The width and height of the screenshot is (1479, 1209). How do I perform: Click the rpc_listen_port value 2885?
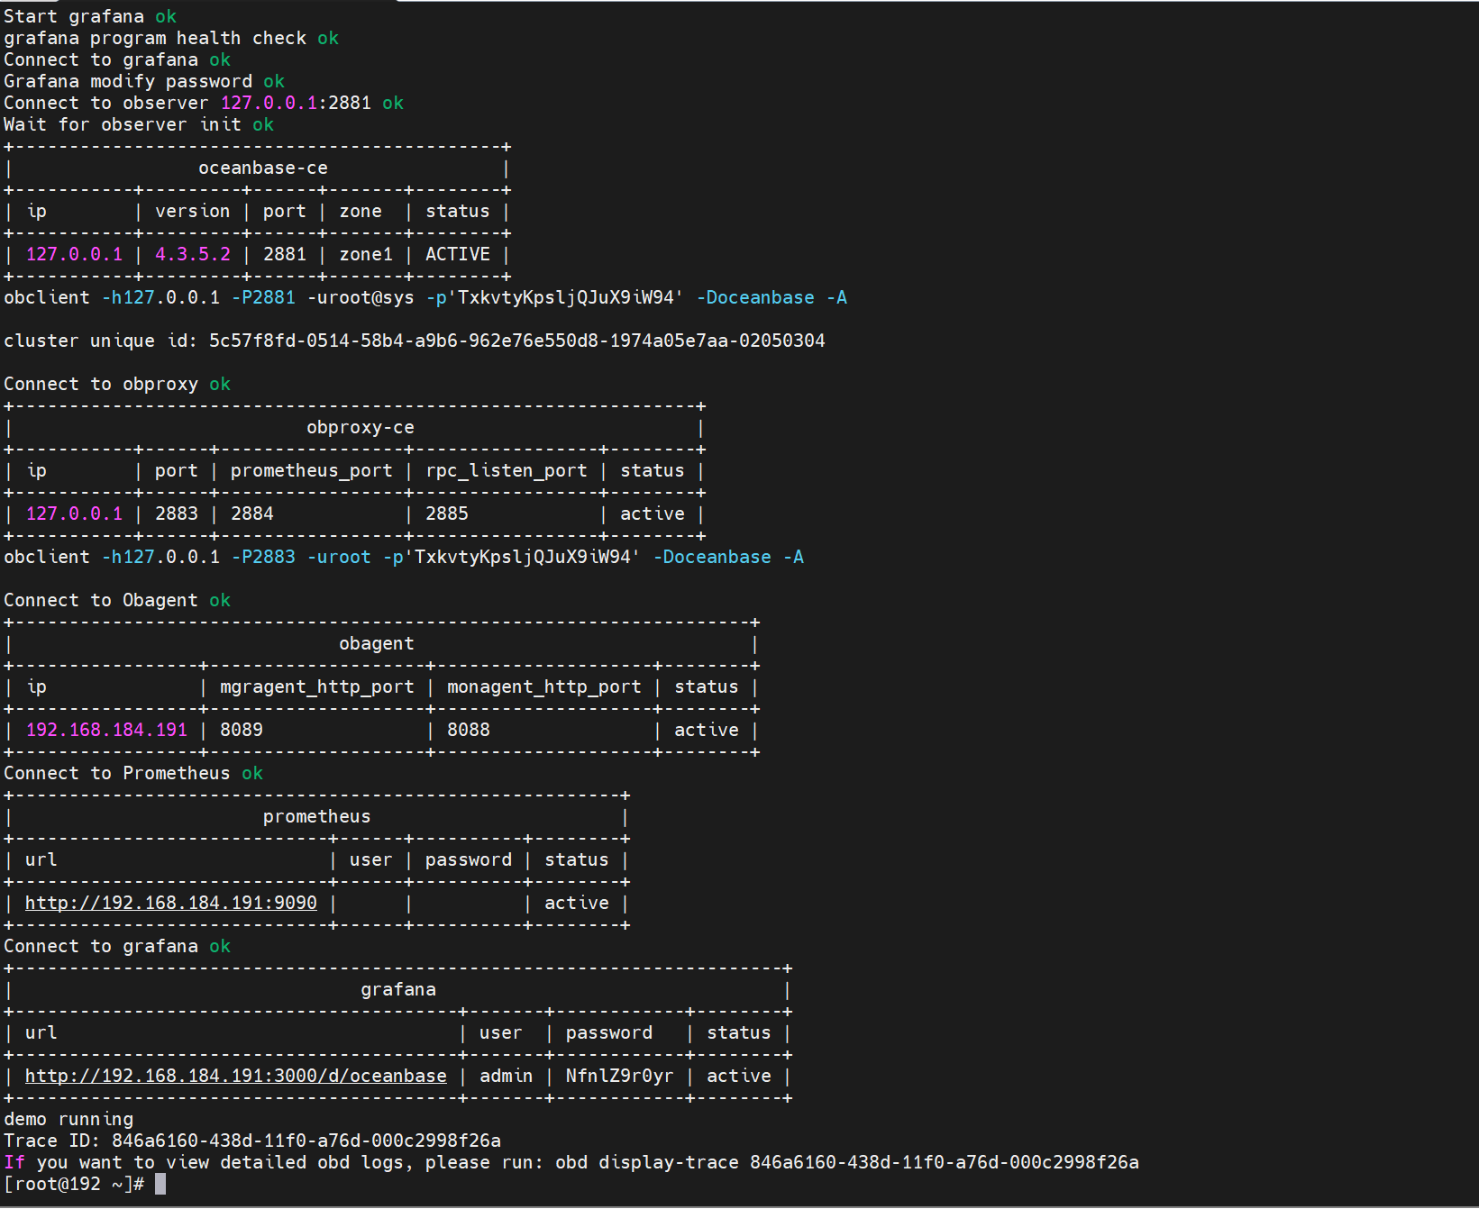pos(447,514)
